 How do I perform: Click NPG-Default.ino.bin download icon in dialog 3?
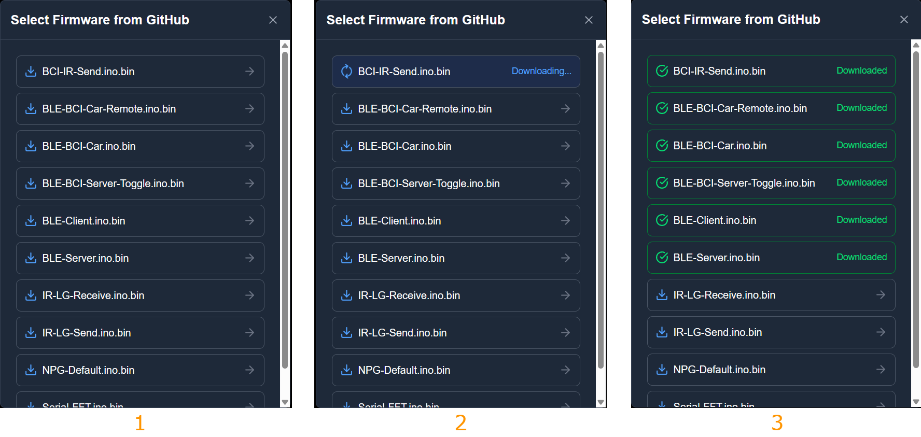pos(662,370)
